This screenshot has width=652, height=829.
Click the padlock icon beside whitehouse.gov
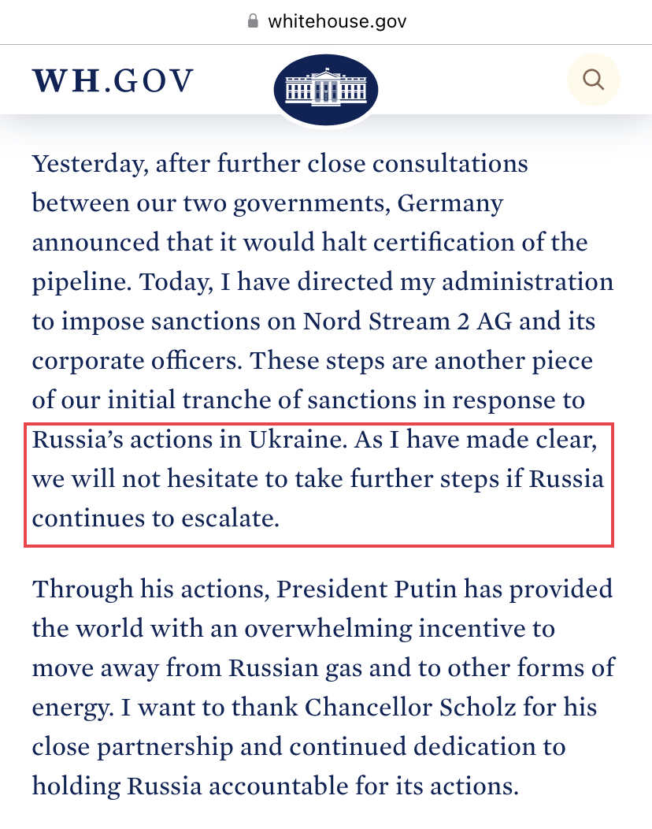click(253, 21)
